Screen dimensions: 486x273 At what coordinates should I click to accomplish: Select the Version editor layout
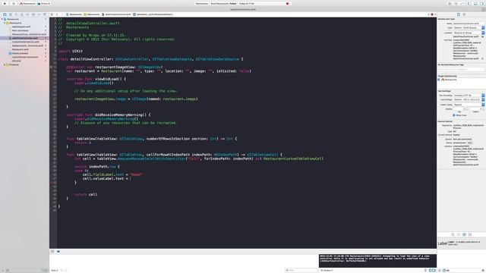[462, 3]
